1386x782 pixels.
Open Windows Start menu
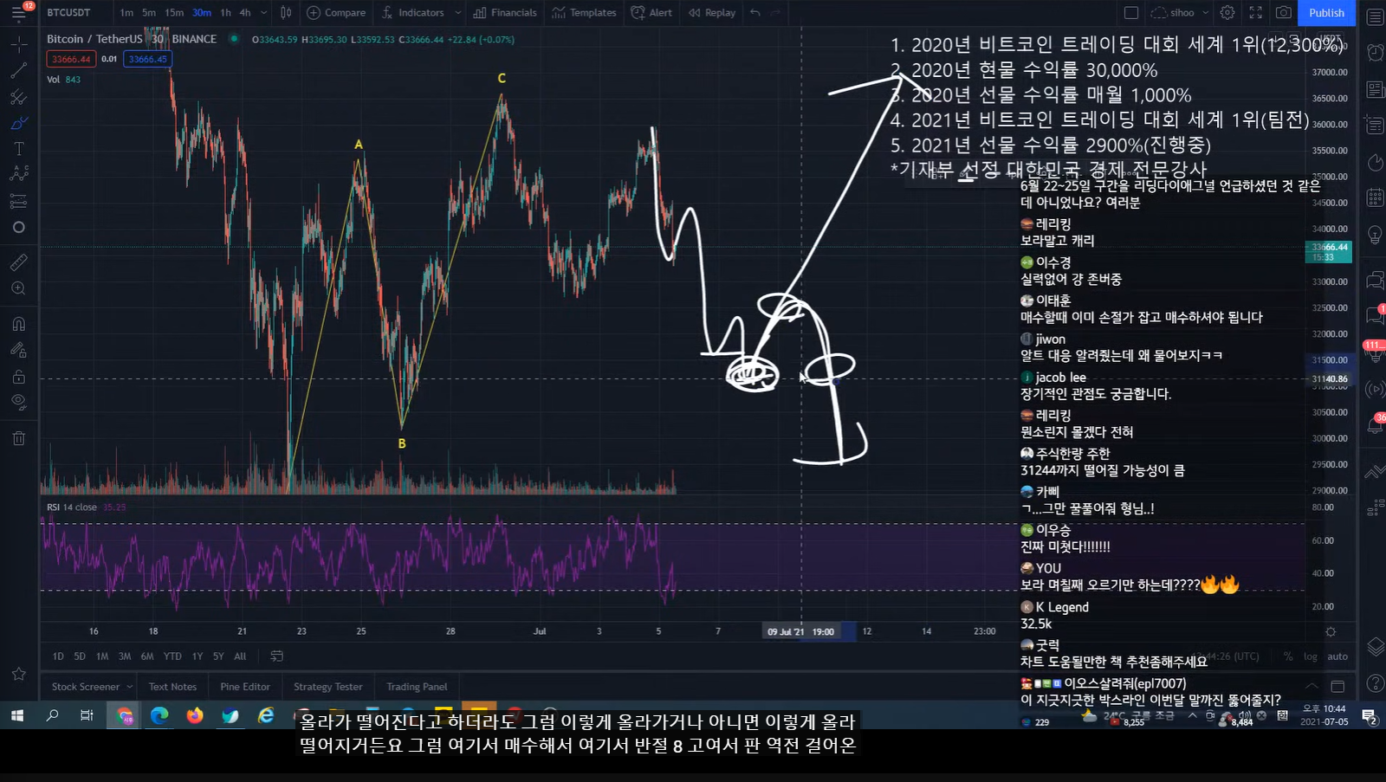(x=16, y=715)
